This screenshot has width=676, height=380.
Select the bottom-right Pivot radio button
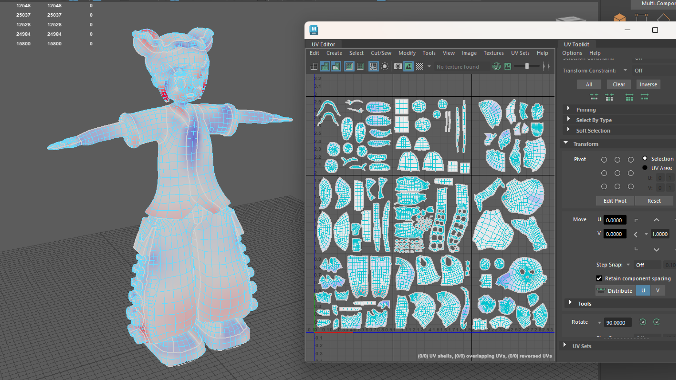(631, 186)
